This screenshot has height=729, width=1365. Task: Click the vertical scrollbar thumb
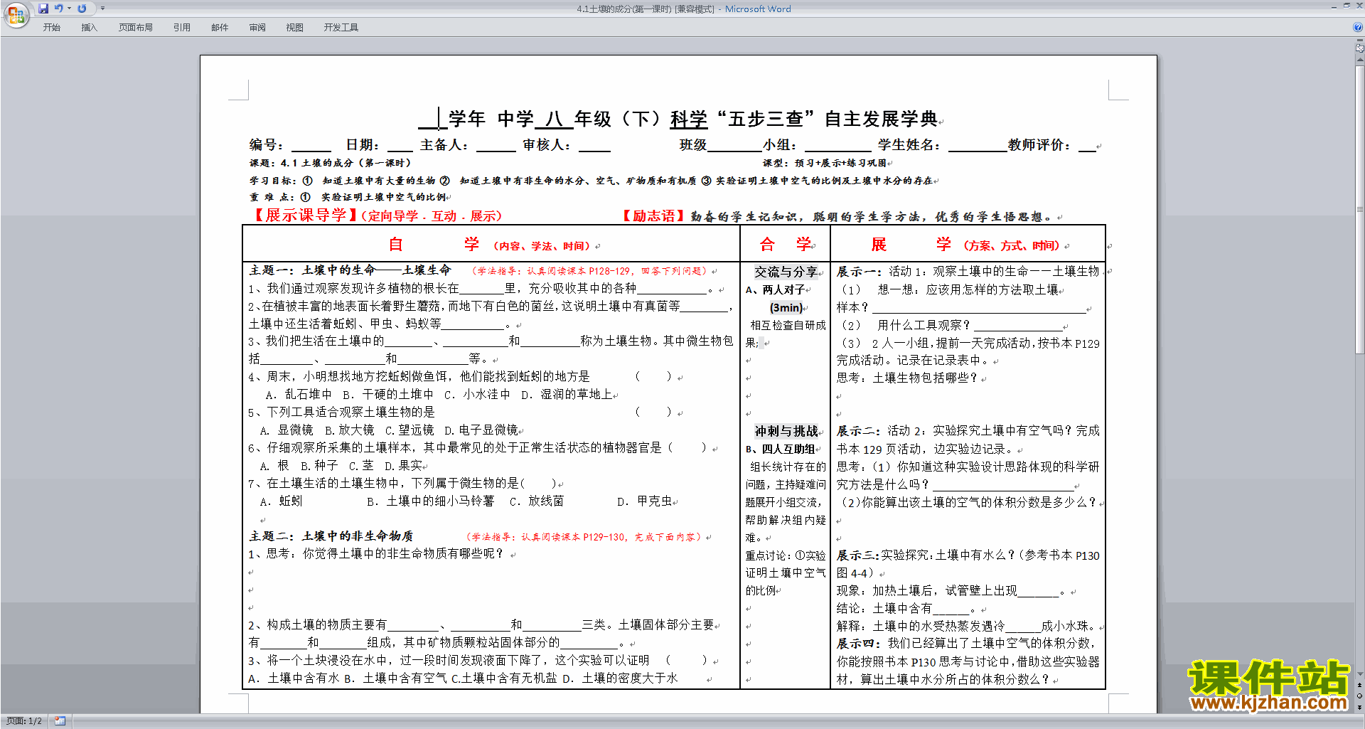(1360, 211)
